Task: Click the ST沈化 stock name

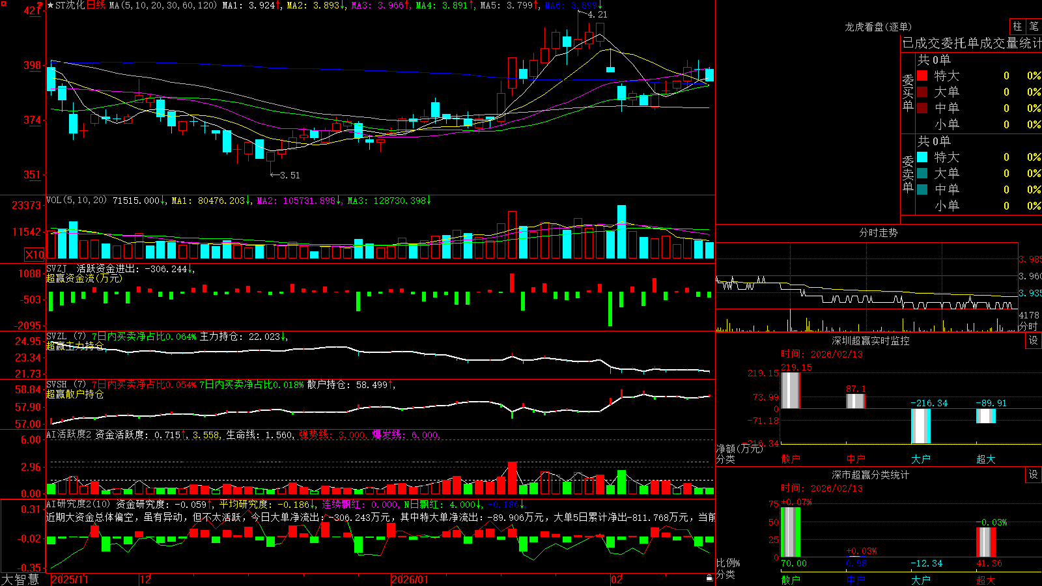Action: coord(70,5)
